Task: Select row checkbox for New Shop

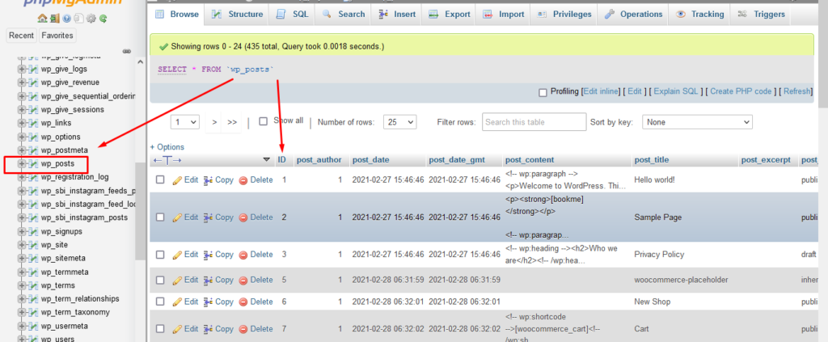Action: coord(161,302)
